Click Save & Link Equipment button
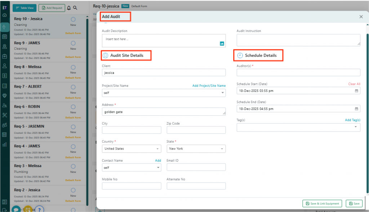The width and height of the screenshot is (369, 212). [322, 203]
